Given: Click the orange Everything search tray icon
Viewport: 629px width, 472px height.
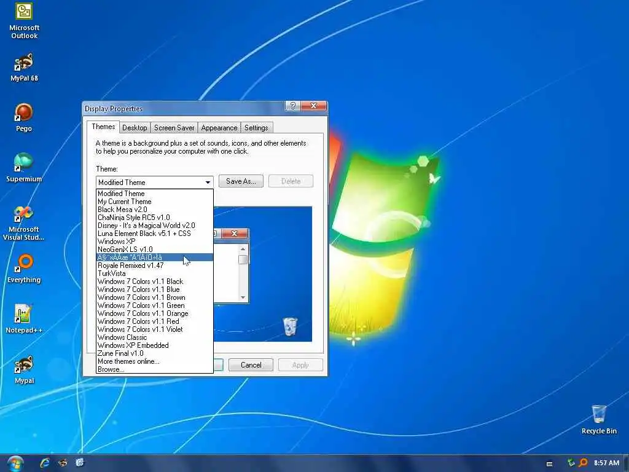Looking at the screenshot, I should (x=583, y=463).
